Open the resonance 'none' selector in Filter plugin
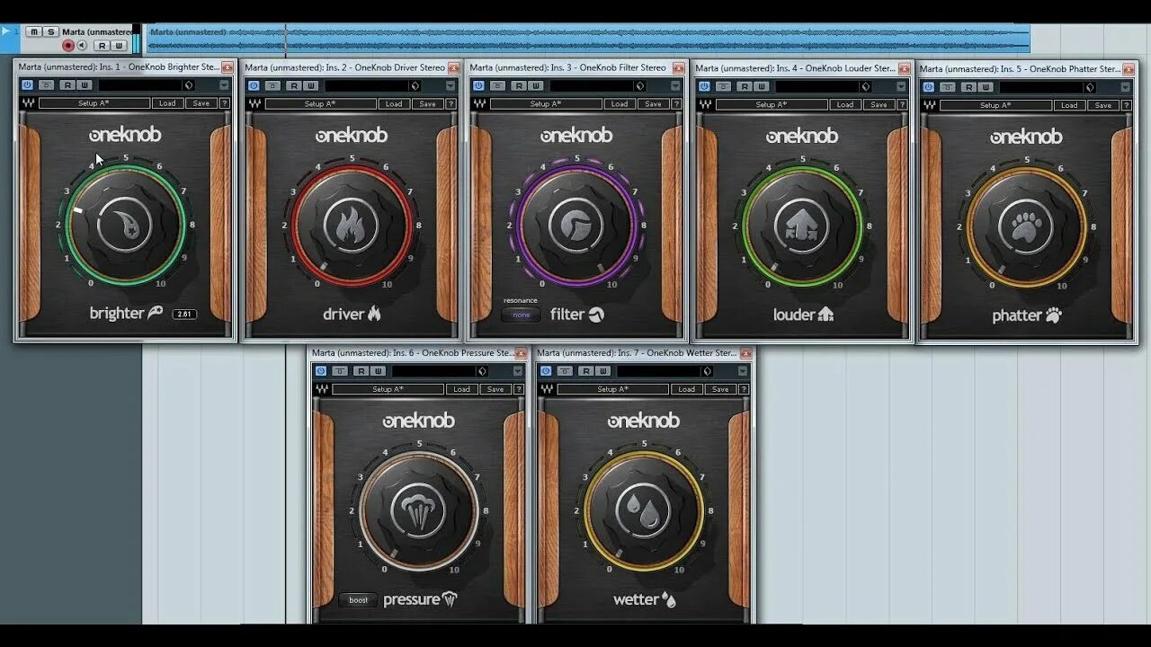The height and width of the screenshot is (647, 1151). [522, 315]
